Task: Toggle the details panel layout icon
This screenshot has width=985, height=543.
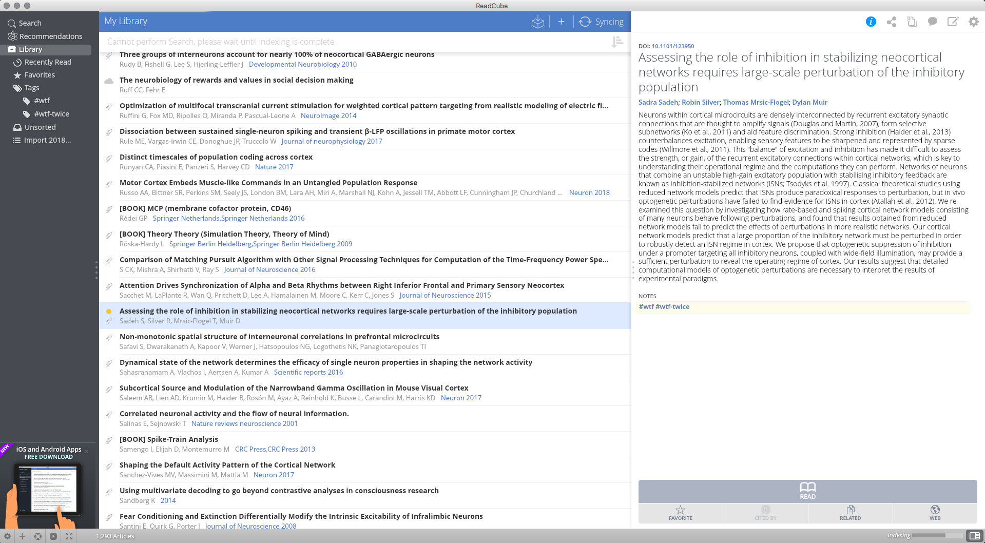Action: point(974,535)
